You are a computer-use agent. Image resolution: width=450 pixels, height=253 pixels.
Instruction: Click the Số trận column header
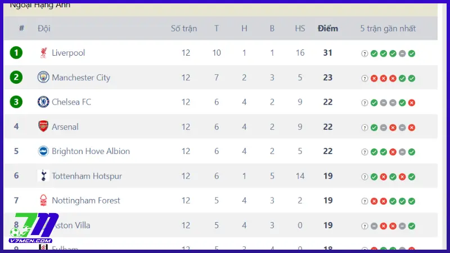pyautogui.click(x=184, y=28)
